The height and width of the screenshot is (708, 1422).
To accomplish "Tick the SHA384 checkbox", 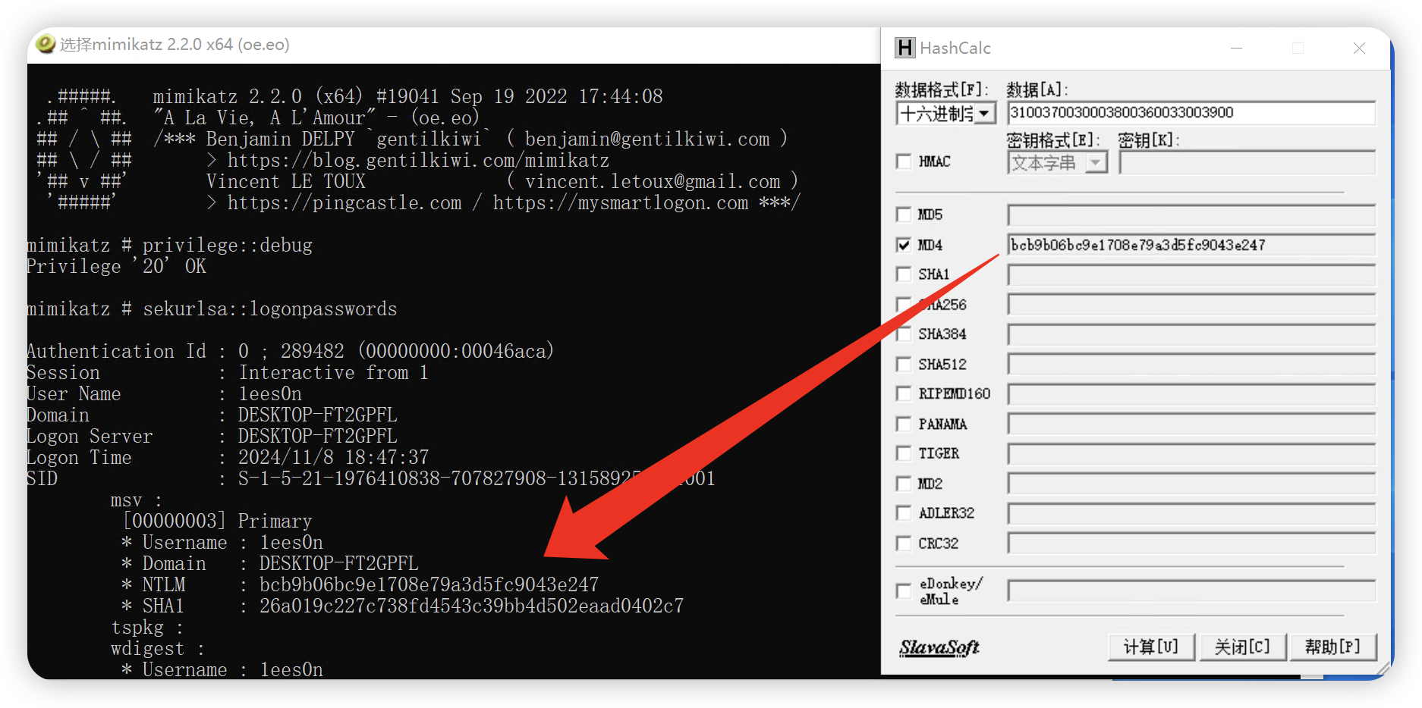I will pyautogui.click(x=903, y=334).
